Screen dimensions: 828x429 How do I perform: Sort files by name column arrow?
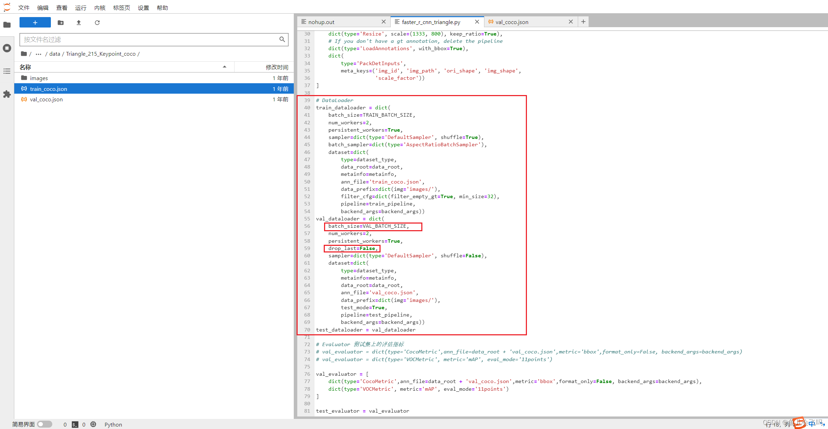224,67
